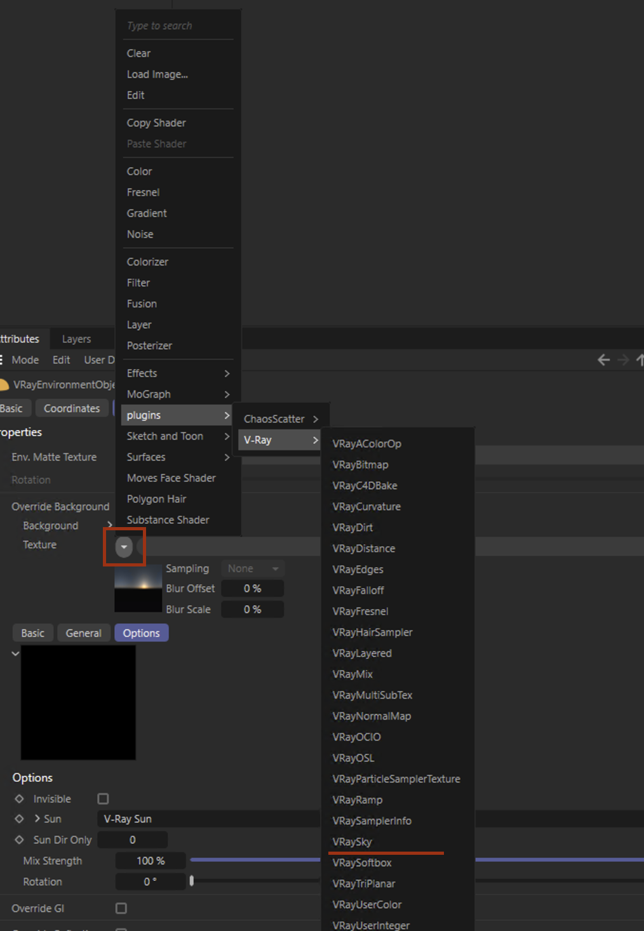Click the forward arrow in Attributes panel
Viewport: 644px width, 931px height.
tap(623, 360)
